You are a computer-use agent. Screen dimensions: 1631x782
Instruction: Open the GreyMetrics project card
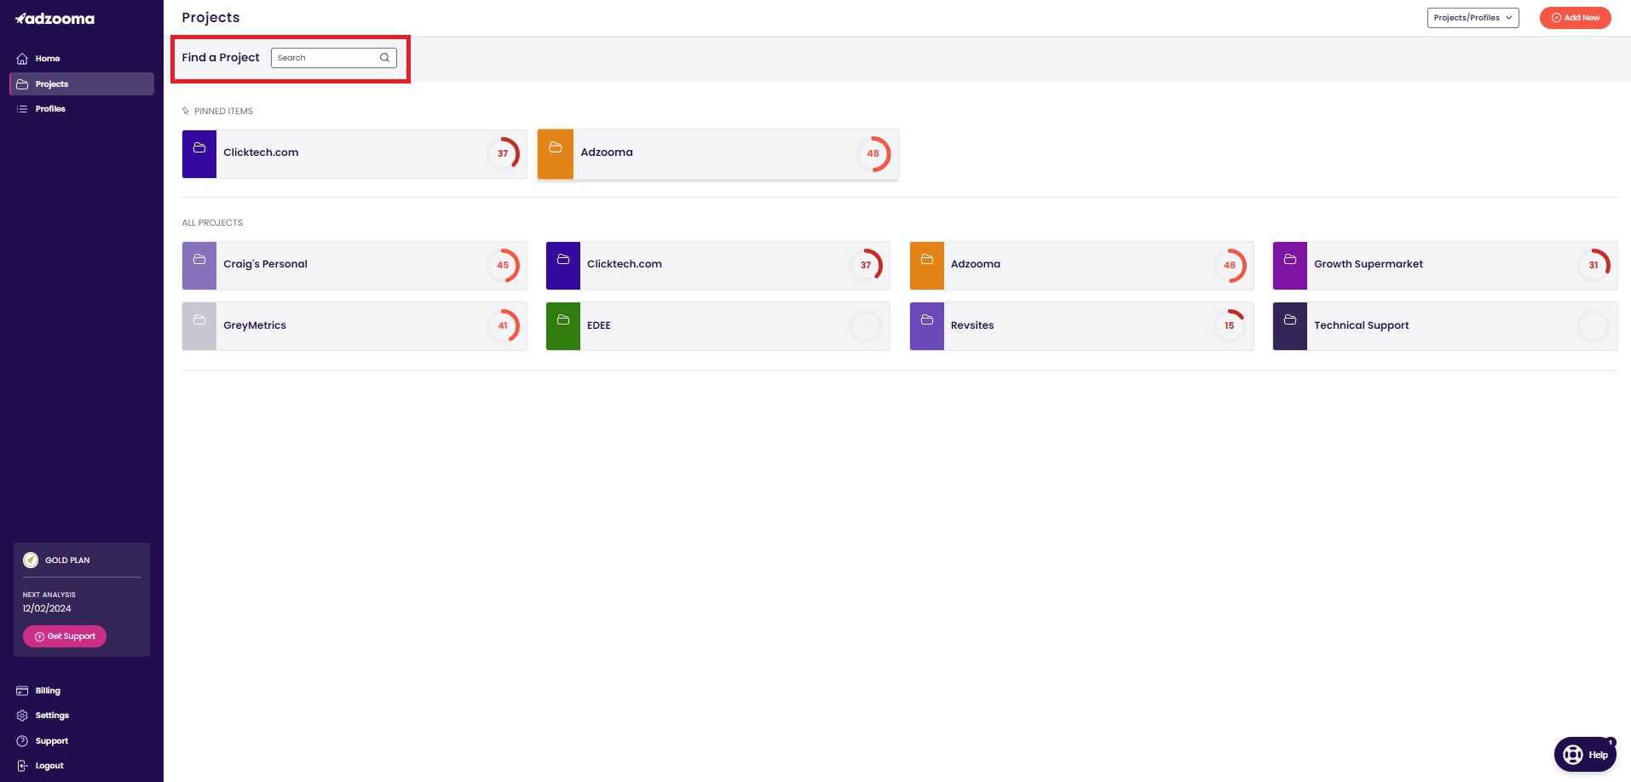pyautogui.click(x=354, y=326)
